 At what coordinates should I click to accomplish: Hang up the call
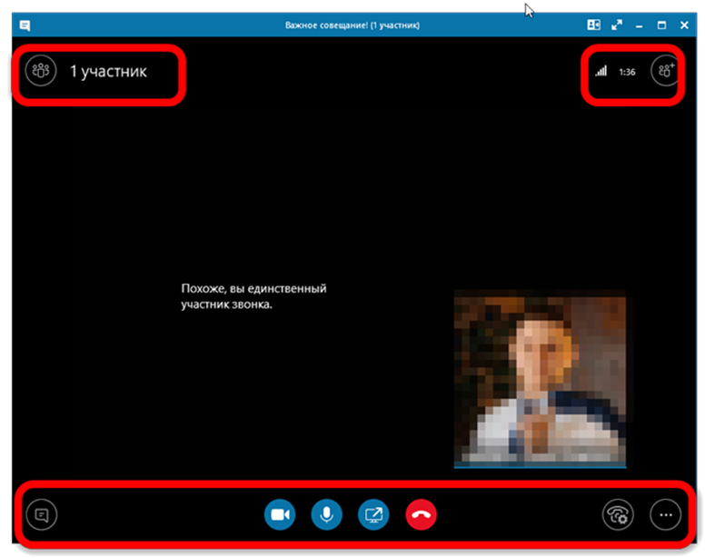click(421, 514)
